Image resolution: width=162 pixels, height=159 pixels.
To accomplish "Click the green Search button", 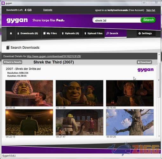I will pyautogui.click(x=148, y=20).
